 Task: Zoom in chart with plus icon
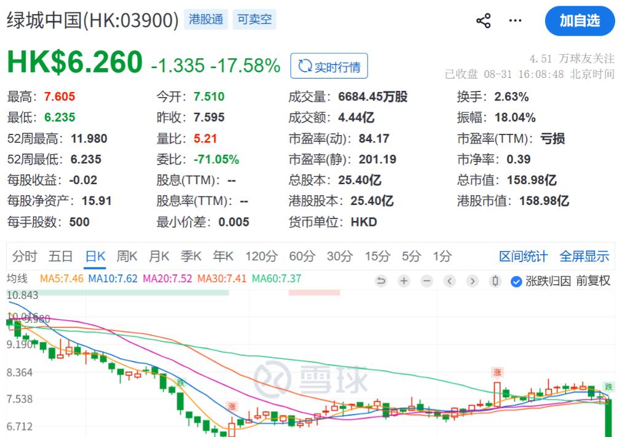pos(404,281)
